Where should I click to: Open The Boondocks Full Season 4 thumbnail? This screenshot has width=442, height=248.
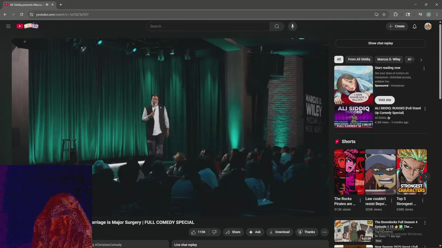coord(354,231)
